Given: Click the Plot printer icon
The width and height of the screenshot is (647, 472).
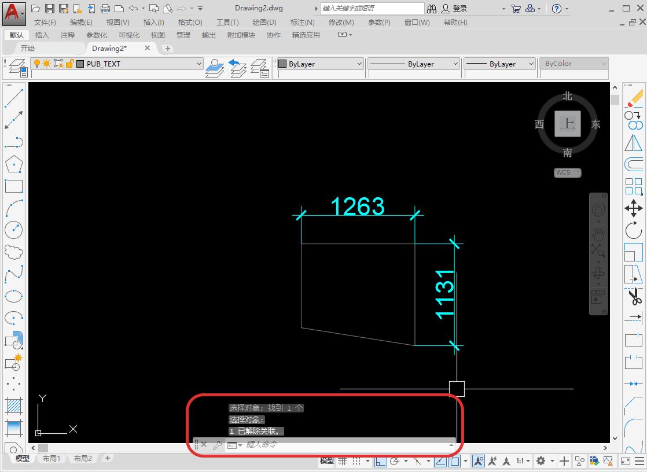Looking at the screenshot, I should tap(105, 9).
